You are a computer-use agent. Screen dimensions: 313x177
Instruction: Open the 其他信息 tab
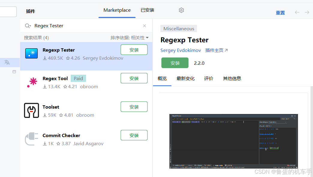pos(232,79)
